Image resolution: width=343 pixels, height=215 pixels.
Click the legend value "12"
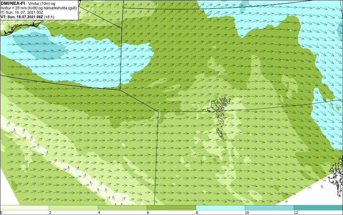click(296, 213)
